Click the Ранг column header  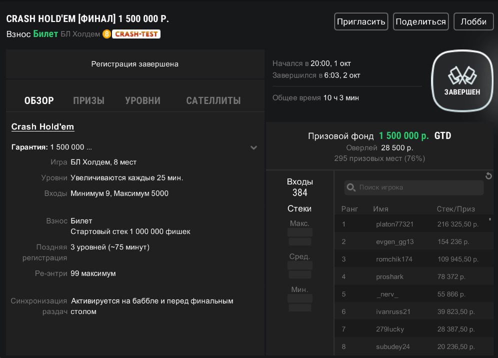(x=349, y=209)
